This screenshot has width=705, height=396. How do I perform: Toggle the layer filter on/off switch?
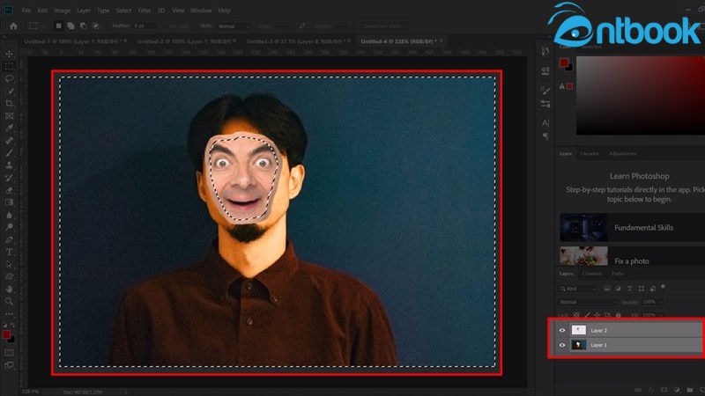tap(663, 287)
